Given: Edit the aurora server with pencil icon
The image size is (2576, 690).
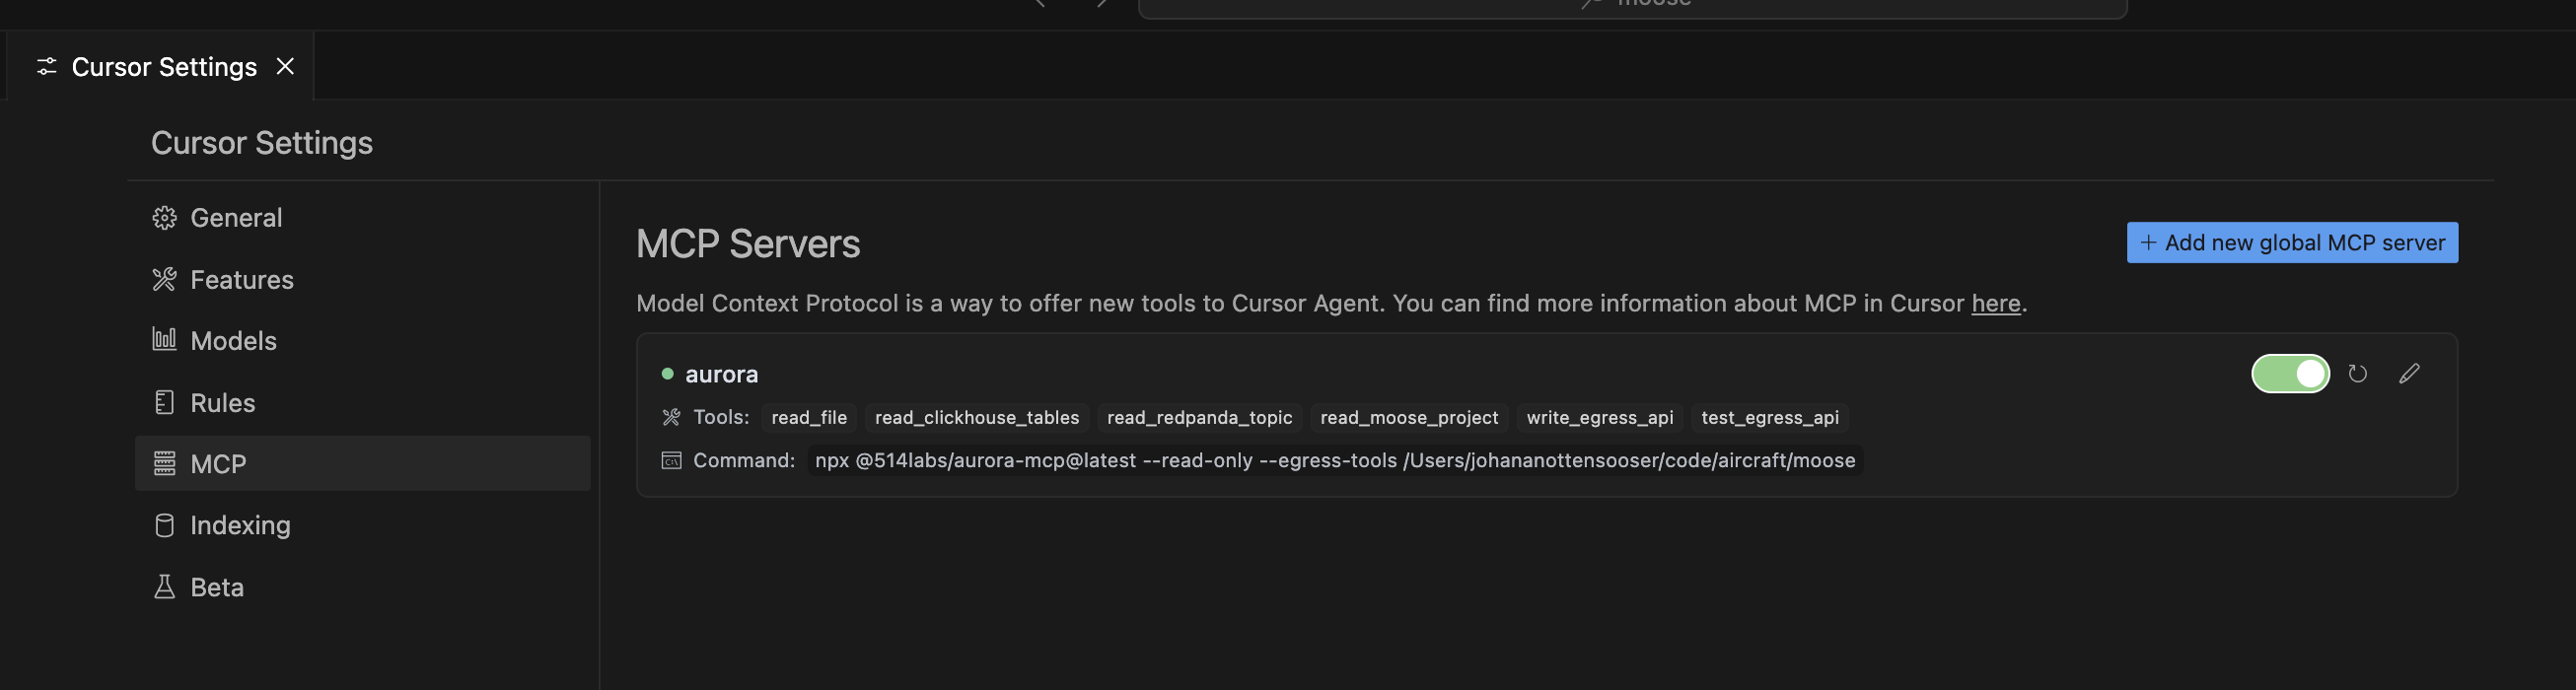Looking at the screenshot, I should pyautogui.click(x=2409, y=373).
